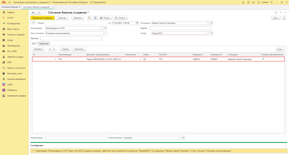Sort by the Номенклатура column header

(71, 55)
